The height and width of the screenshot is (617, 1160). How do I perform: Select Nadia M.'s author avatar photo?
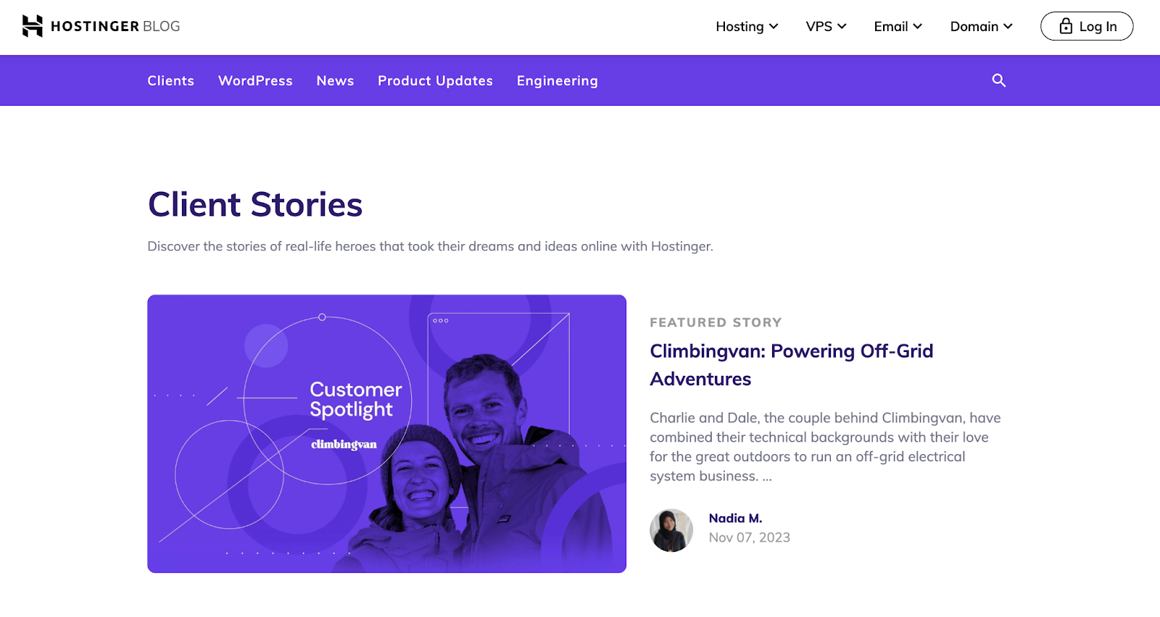pos(671,530)
